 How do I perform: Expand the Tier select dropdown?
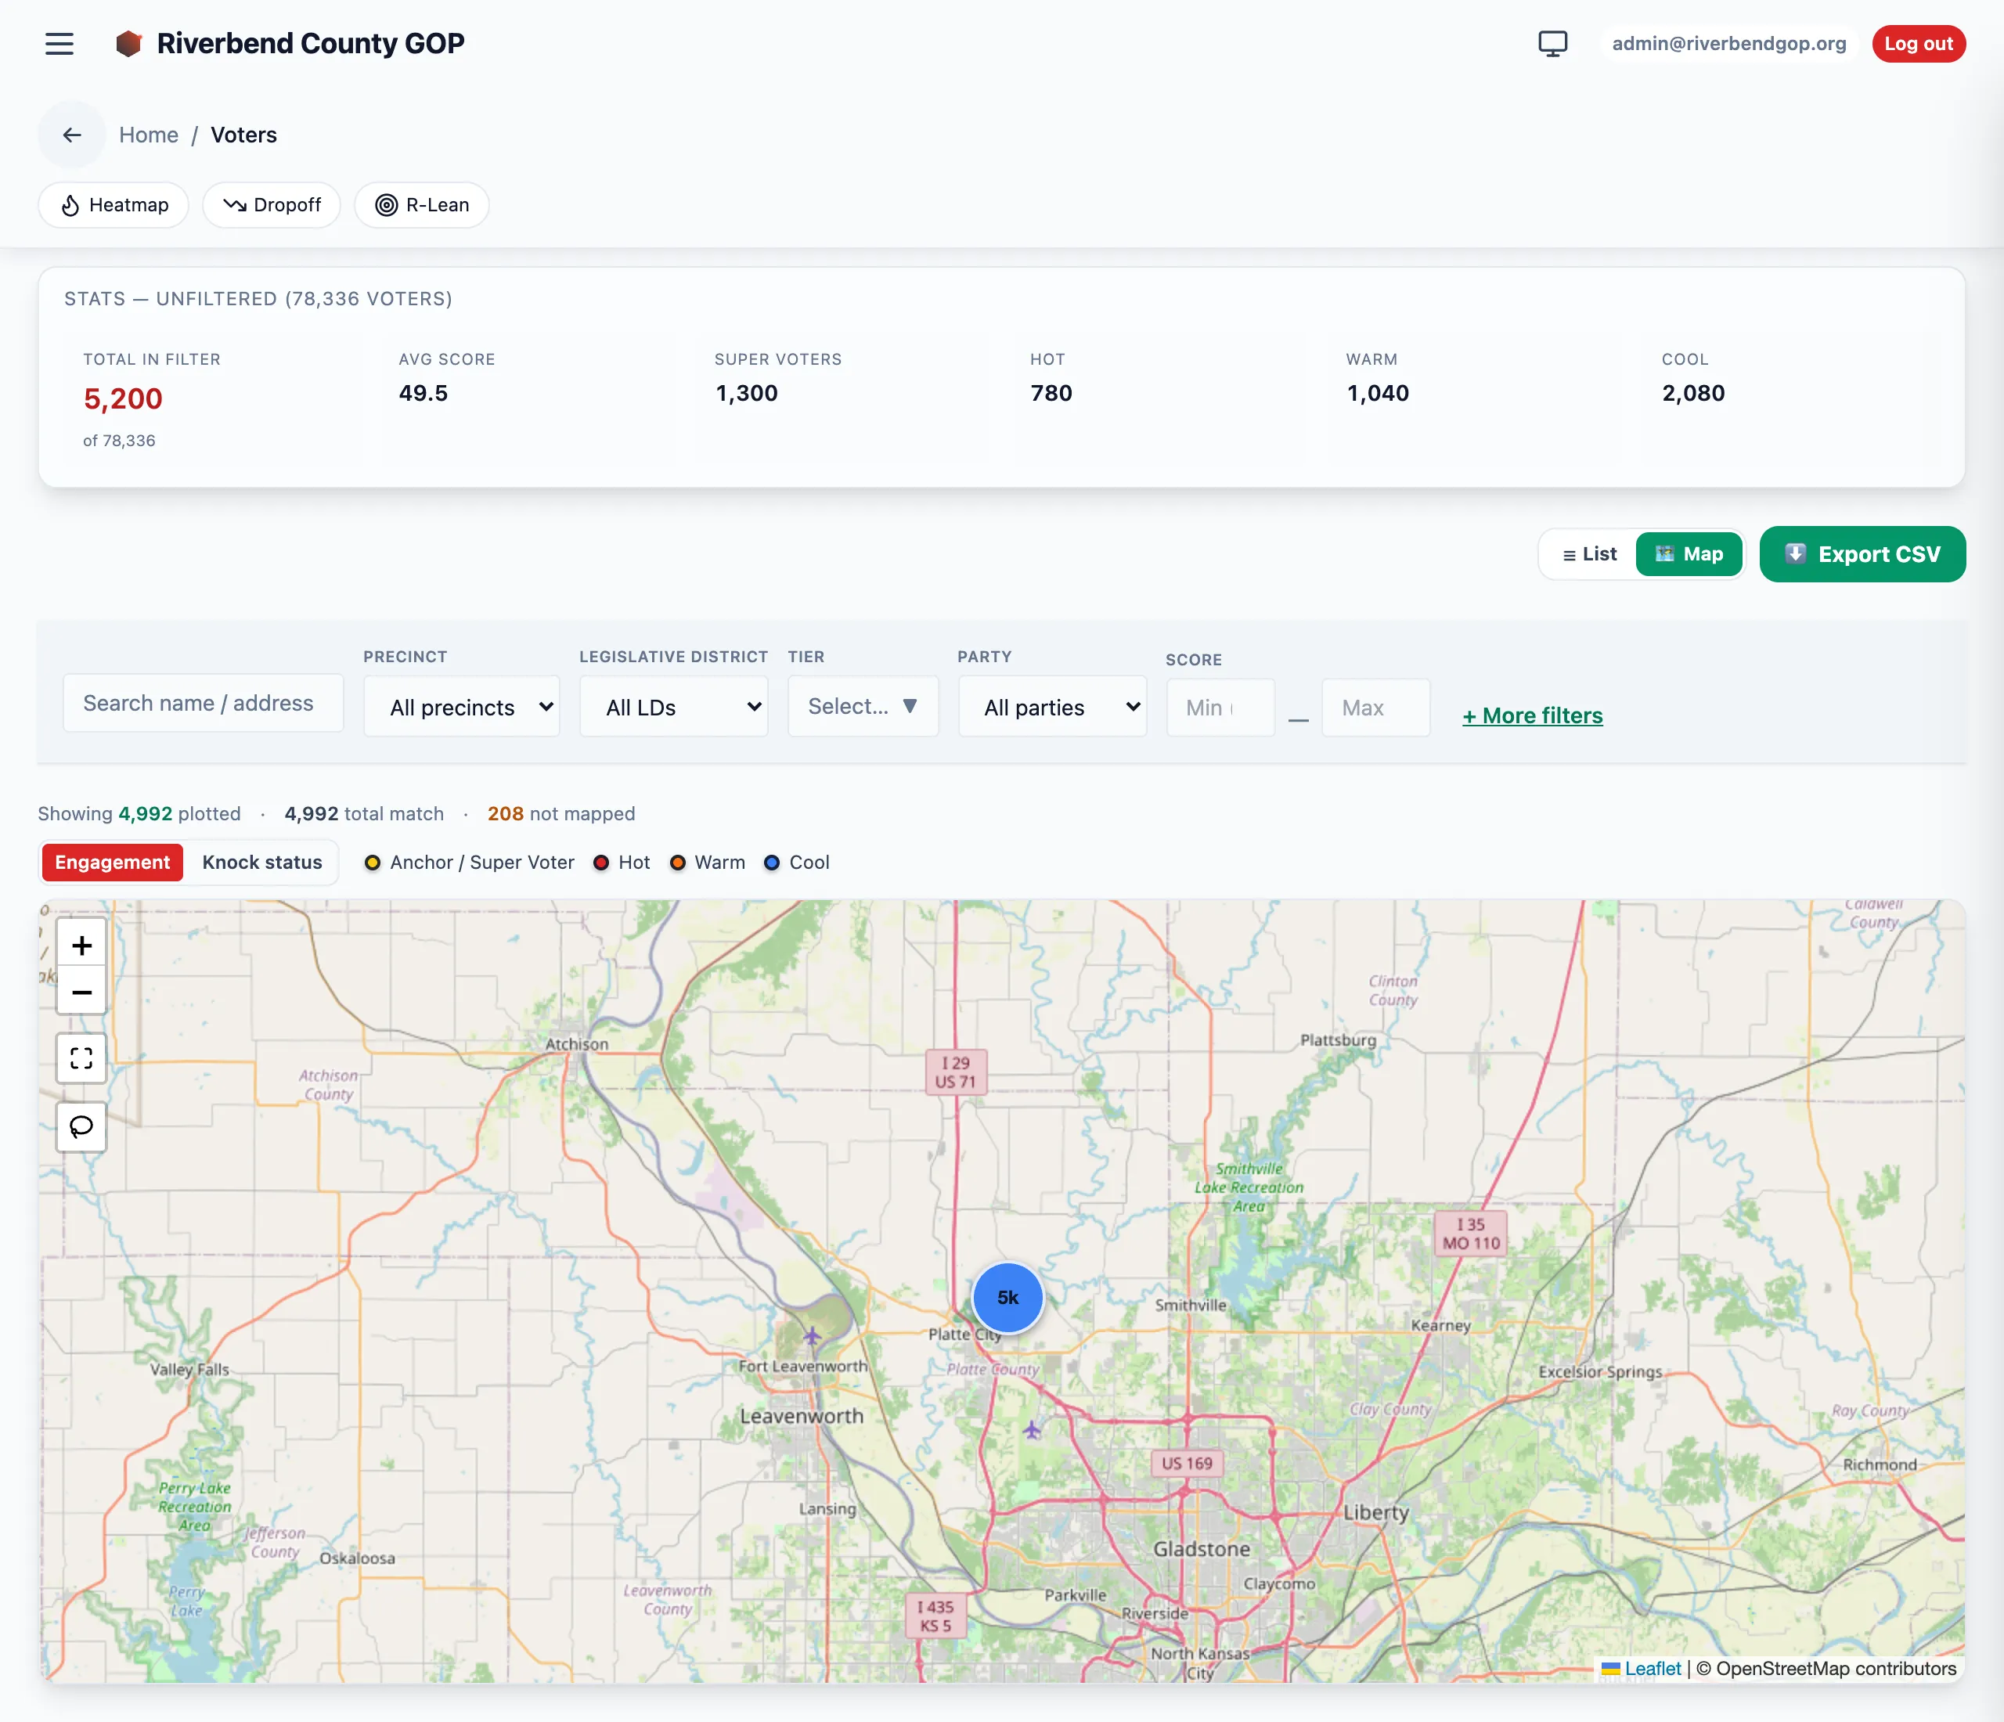click(863, 706)
